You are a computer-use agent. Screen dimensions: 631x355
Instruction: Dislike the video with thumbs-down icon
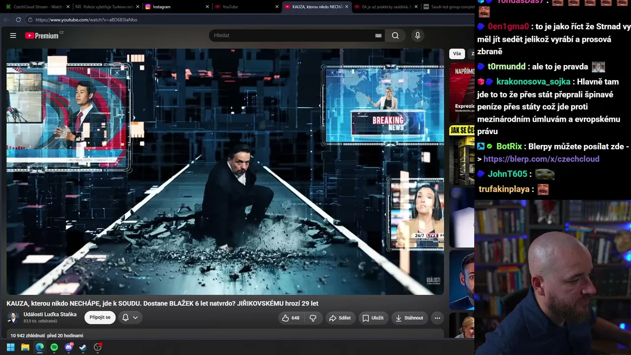coord(313,318)
